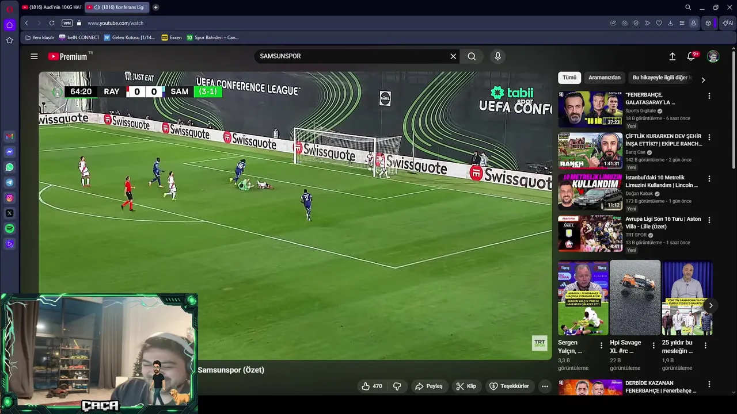Like the video with 470 likes
Screen dimensions: 737x414
click(371, 386)
